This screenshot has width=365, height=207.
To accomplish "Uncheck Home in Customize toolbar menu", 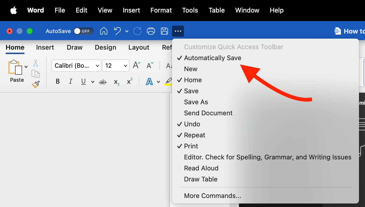I will pos(193,80).
